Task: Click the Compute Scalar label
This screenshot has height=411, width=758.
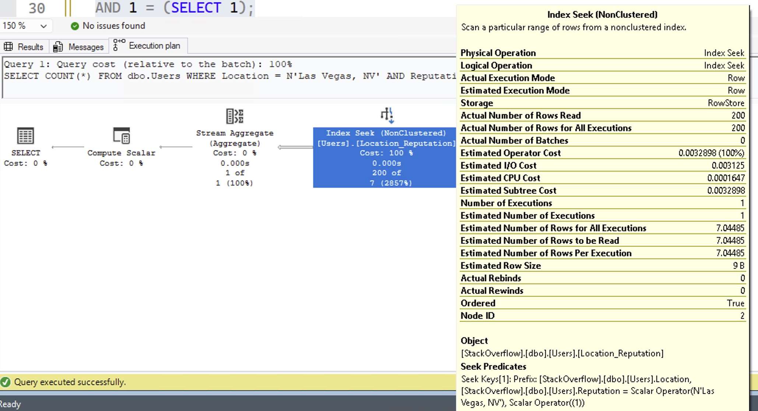Action: coord(121,153)
